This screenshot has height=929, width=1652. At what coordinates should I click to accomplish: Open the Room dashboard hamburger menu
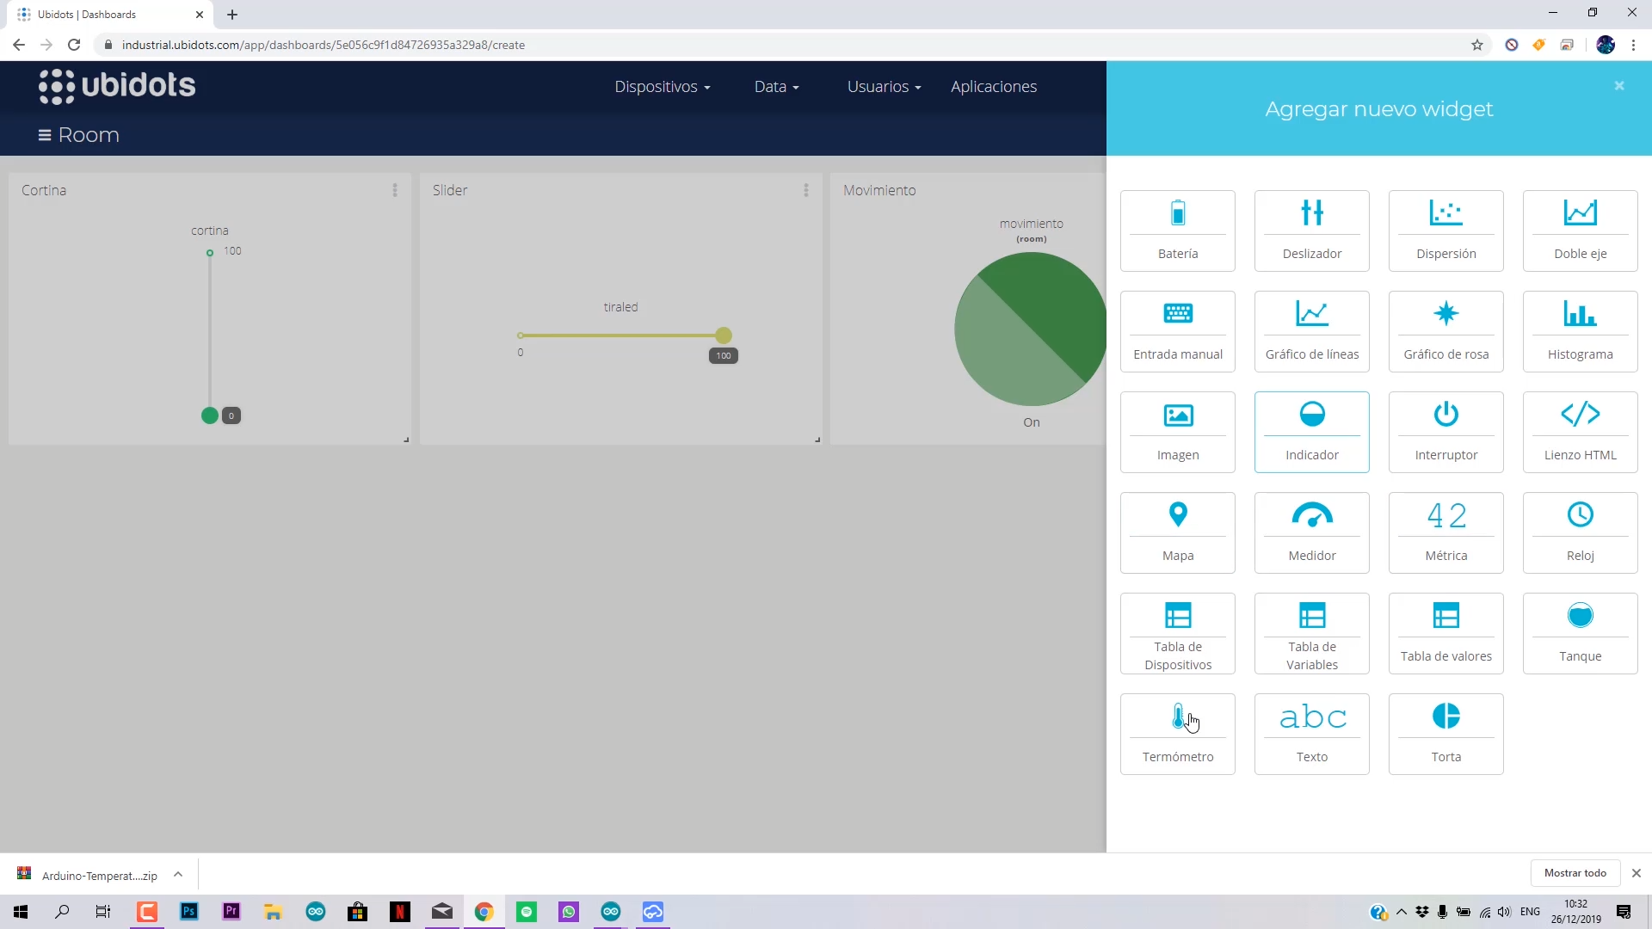pos(45,135)
